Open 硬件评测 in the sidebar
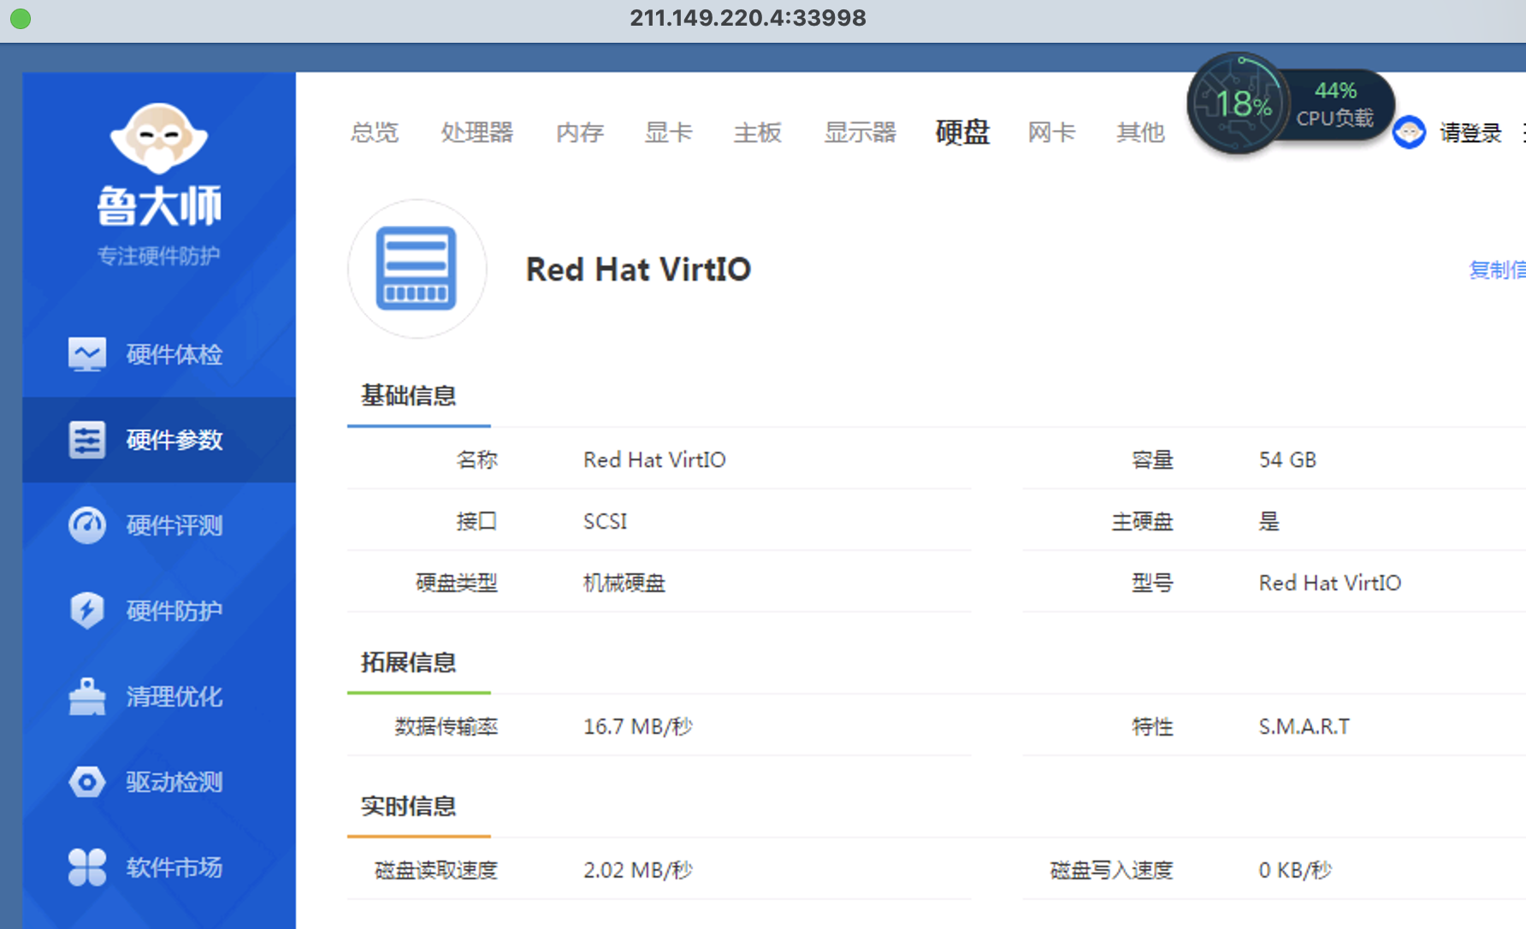The width and height of the screenshot is (1526, 929). tap(159, 525)
